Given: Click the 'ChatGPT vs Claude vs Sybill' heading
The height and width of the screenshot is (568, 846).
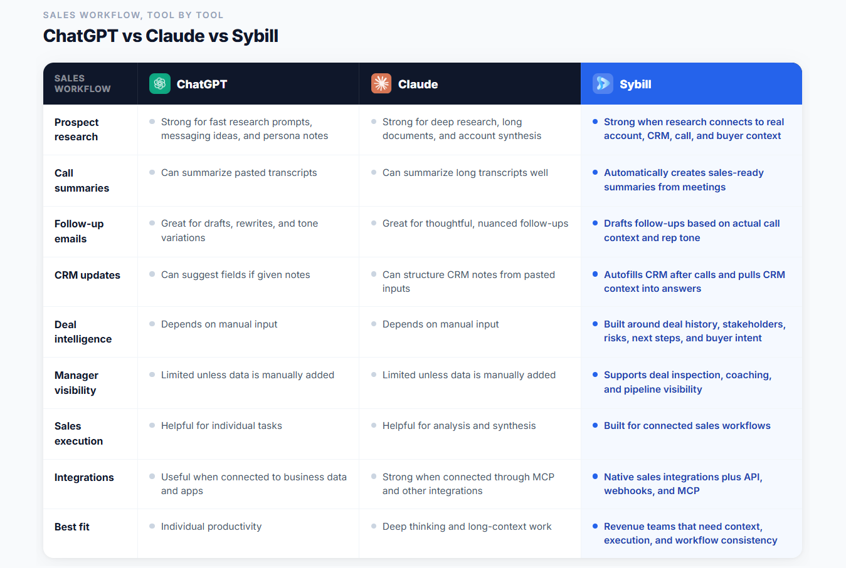Looking at the screenshot, I should (x=161, y=36).
